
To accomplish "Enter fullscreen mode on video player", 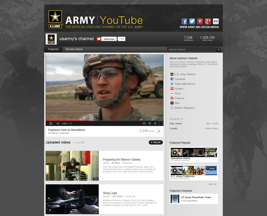I will pyautogui.click(x=161, y=124).
